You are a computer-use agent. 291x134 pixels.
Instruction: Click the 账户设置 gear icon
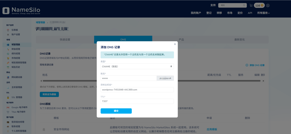[8, 34]
